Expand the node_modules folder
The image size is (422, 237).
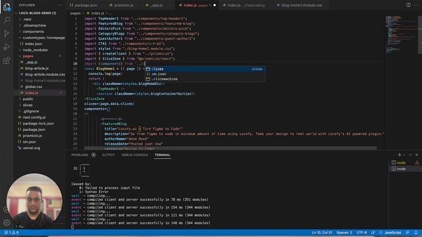point(35,50)
